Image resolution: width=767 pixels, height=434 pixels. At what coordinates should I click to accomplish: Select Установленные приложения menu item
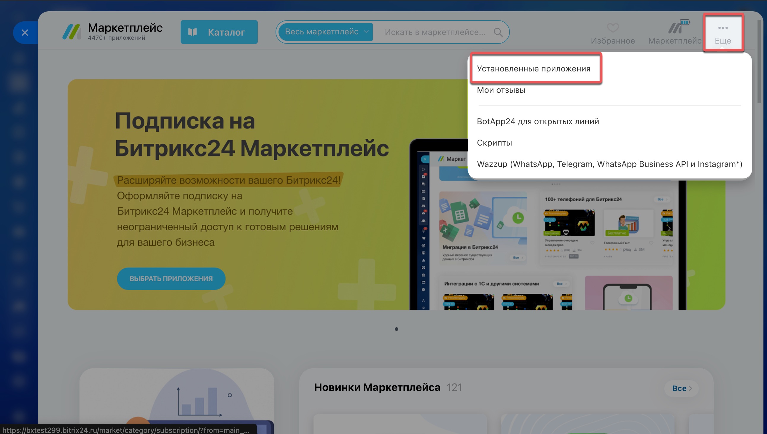point(534,68)
